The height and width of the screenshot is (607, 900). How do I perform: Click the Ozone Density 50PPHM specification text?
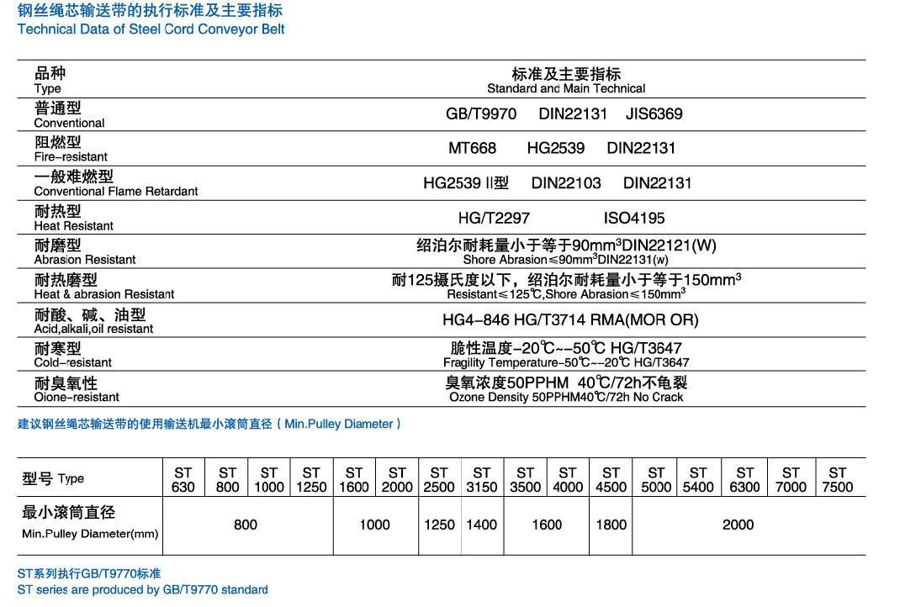click(x=566, y=397)
